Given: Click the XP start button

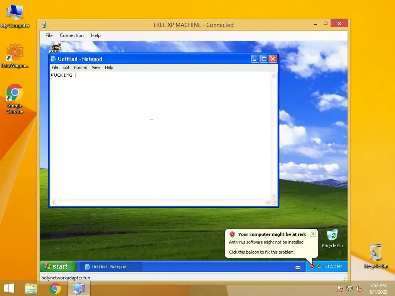Looking at the screenshot, I should (x=58, y=266).
